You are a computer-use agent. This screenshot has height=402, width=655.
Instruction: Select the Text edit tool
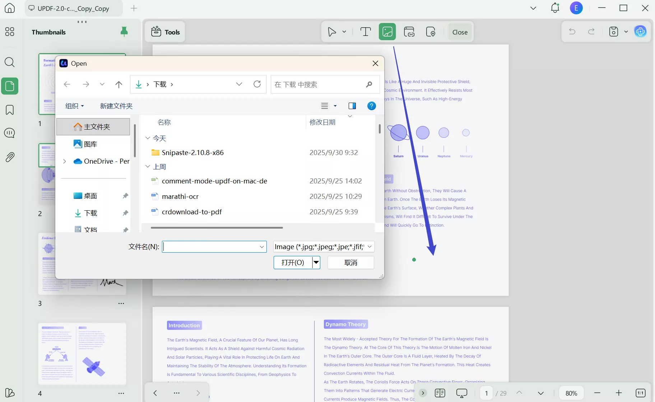pyautogui.click(x=365, y=32)
